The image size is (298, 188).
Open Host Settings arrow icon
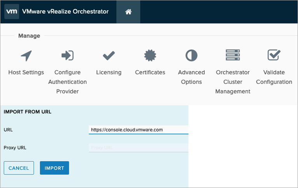coord(26,56)
